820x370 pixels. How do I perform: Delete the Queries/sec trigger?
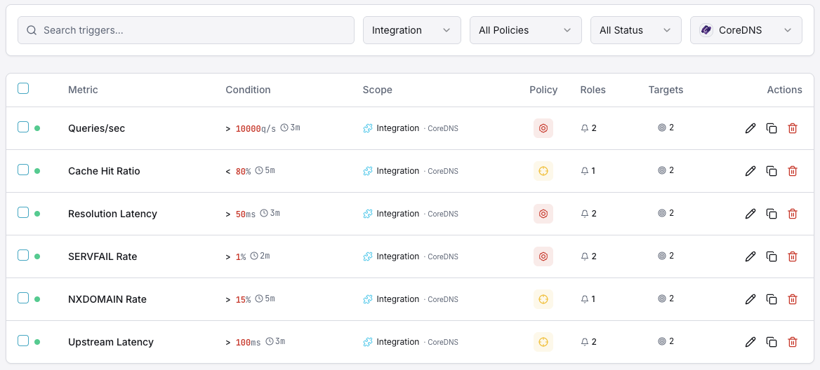pyautogui.click(x=793, y=128)
